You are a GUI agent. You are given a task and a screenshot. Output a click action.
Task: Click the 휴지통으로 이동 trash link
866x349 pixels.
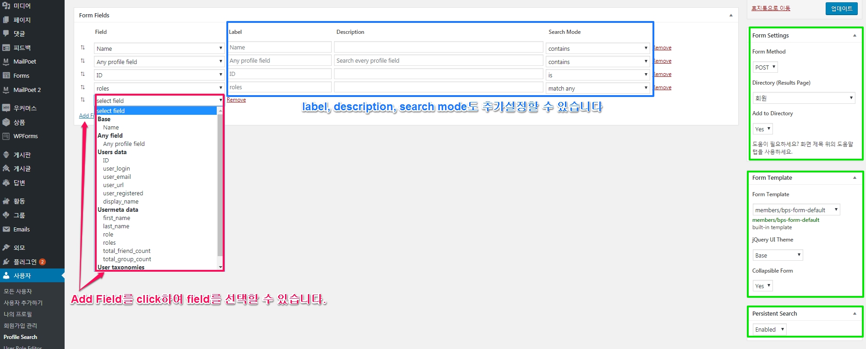pos(771,8)
